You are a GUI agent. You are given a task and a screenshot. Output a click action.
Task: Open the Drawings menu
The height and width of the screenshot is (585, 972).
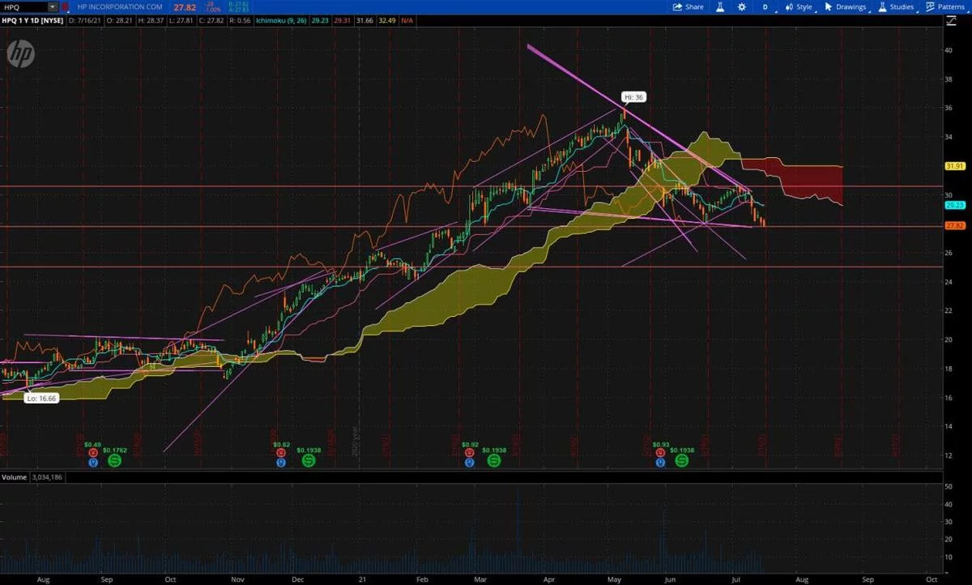pos(845,6)
